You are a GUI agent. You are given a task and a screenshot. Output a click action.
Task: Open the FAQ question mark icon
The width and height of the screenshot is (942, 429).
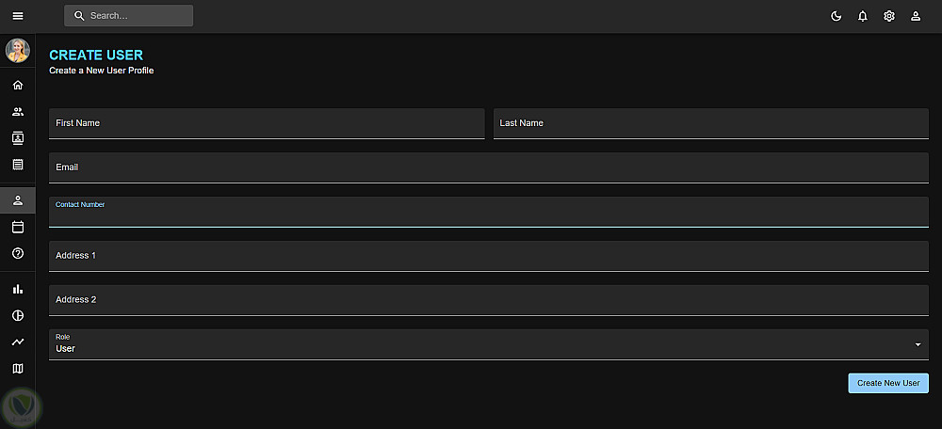18,253
